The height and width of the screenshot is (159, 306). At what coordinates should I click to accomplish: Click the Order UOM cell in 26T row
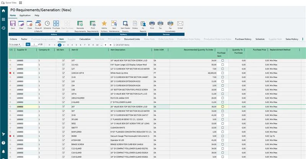click(x=161, y=107)
